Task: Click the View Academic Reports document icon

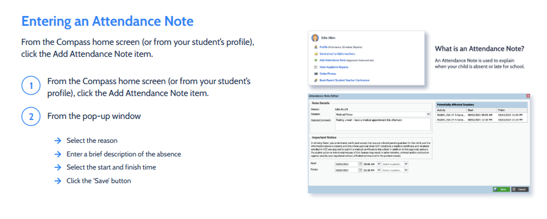Action: click(x=316, y=67)
